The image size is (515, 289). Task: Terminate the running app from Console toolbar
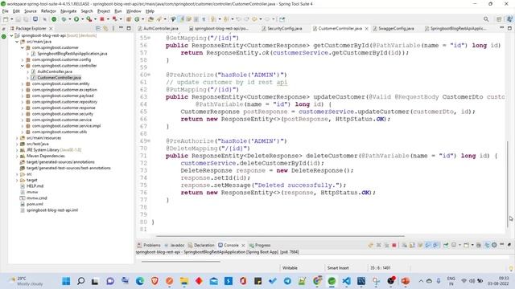tap(394, 245)
